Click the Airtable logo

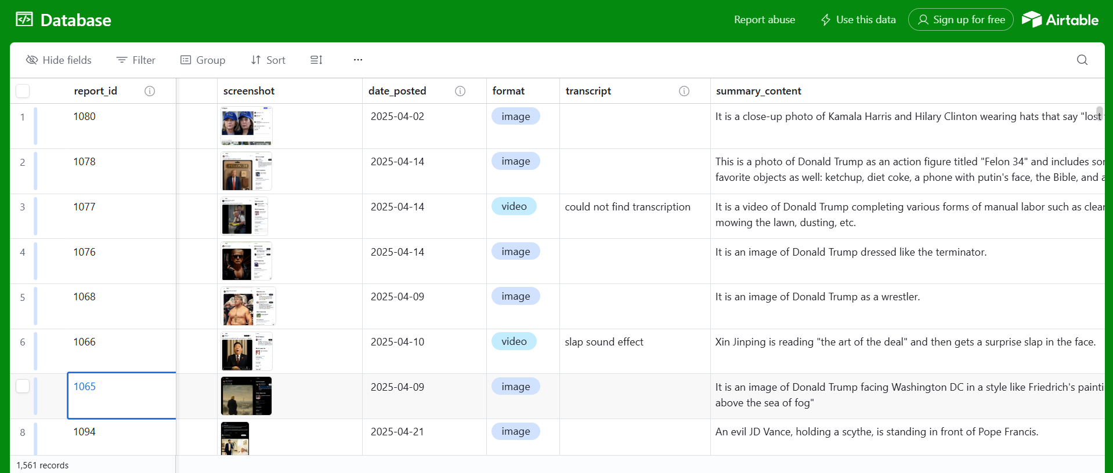pos(1060,20)
